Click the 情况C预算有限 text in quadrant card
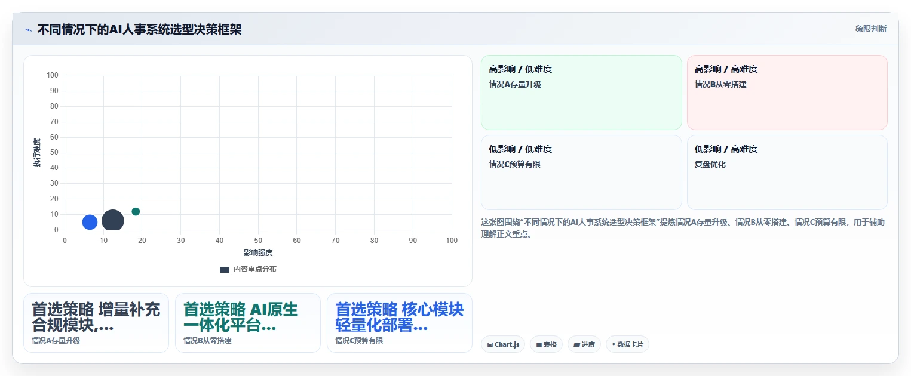The height and width of the screenshot is (376, 911). pos(514,164)
